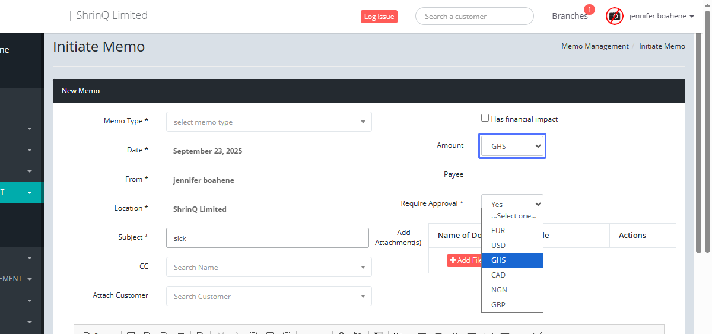
Task: Click the caret on the teal sidebar item
Action: point(30,193)
